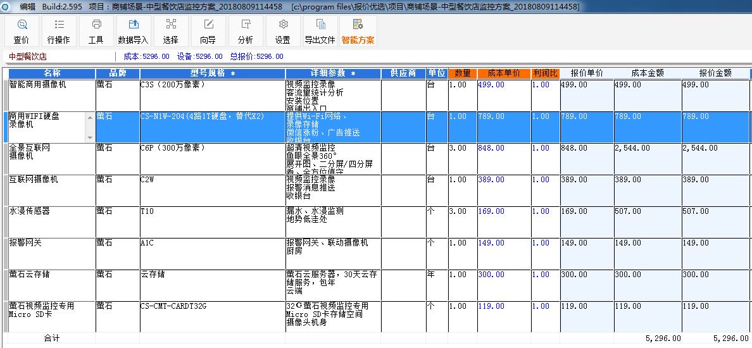
Task: Click the 设备:5296.00 summary text
Action: [x=199, y=56]
